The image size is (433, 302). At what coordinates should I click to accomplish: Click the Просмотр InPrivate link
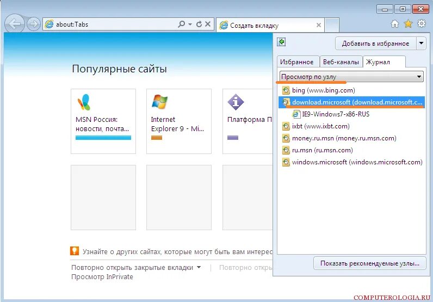[x=102, y=277]
